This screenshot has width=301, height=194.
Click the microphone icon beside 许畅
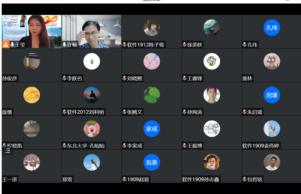tap(64, 45)
